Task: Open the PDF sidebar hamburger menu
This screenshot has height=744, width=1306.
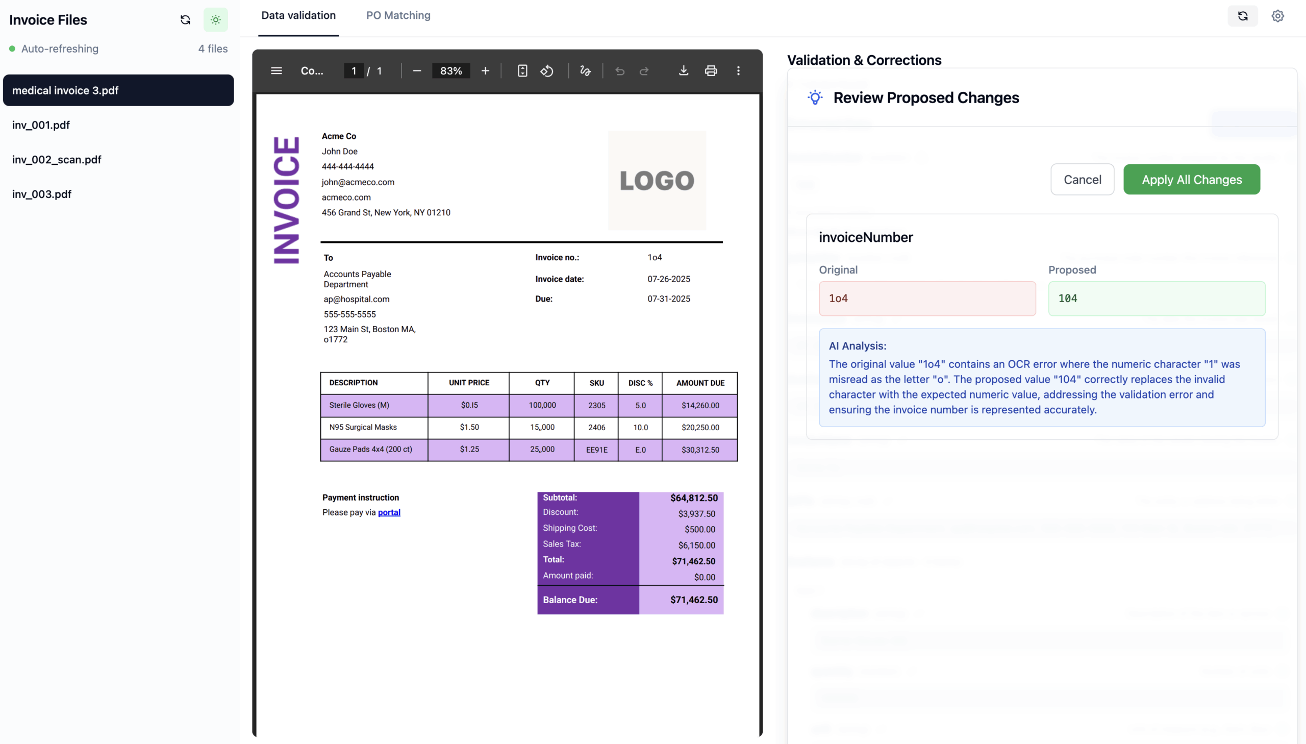Action: pyautogui.click(x=277, y=71)
